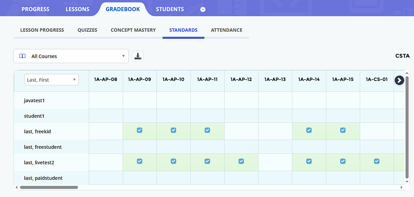Toggle 1A-AP-09 checkbox for last, freekid
The height and width of the screenshot is (197, 414).
click(x=140, y=130)
